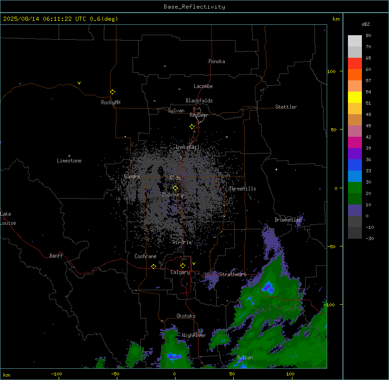Click the Base_Reflectivity title
This screenshot has width=389, height=380.
194,7
